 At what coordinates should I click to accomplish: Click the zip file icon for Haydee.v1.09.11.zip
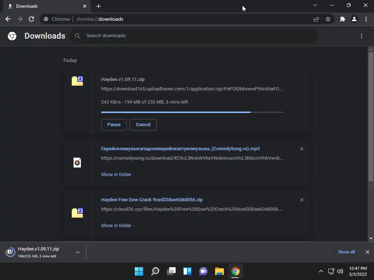[77, 81]
